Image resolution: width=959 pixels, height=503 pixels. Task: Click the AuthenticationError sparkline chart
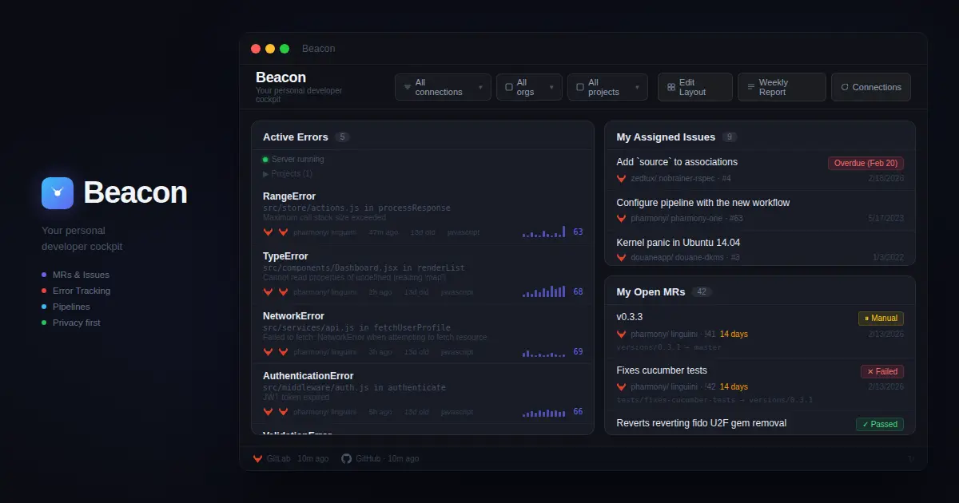tap(543, 412)
